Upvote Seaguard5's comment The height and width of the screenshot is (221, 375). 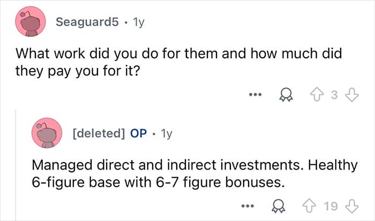320,96
